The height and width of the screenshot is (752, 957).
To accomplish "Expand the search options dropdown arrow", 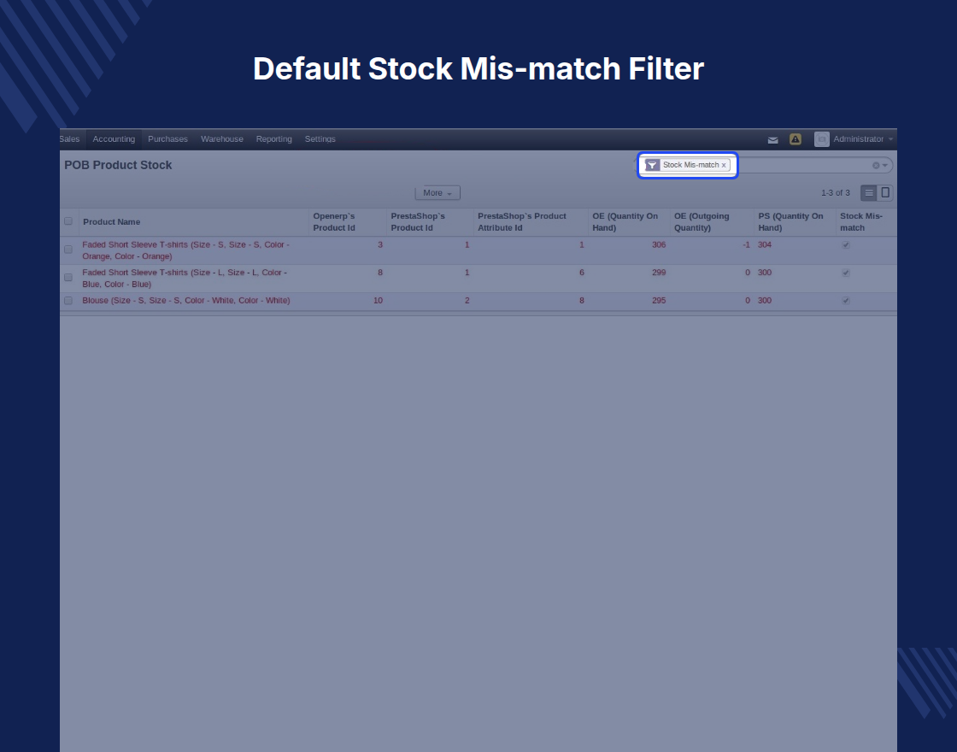I will tap(885, 166).
